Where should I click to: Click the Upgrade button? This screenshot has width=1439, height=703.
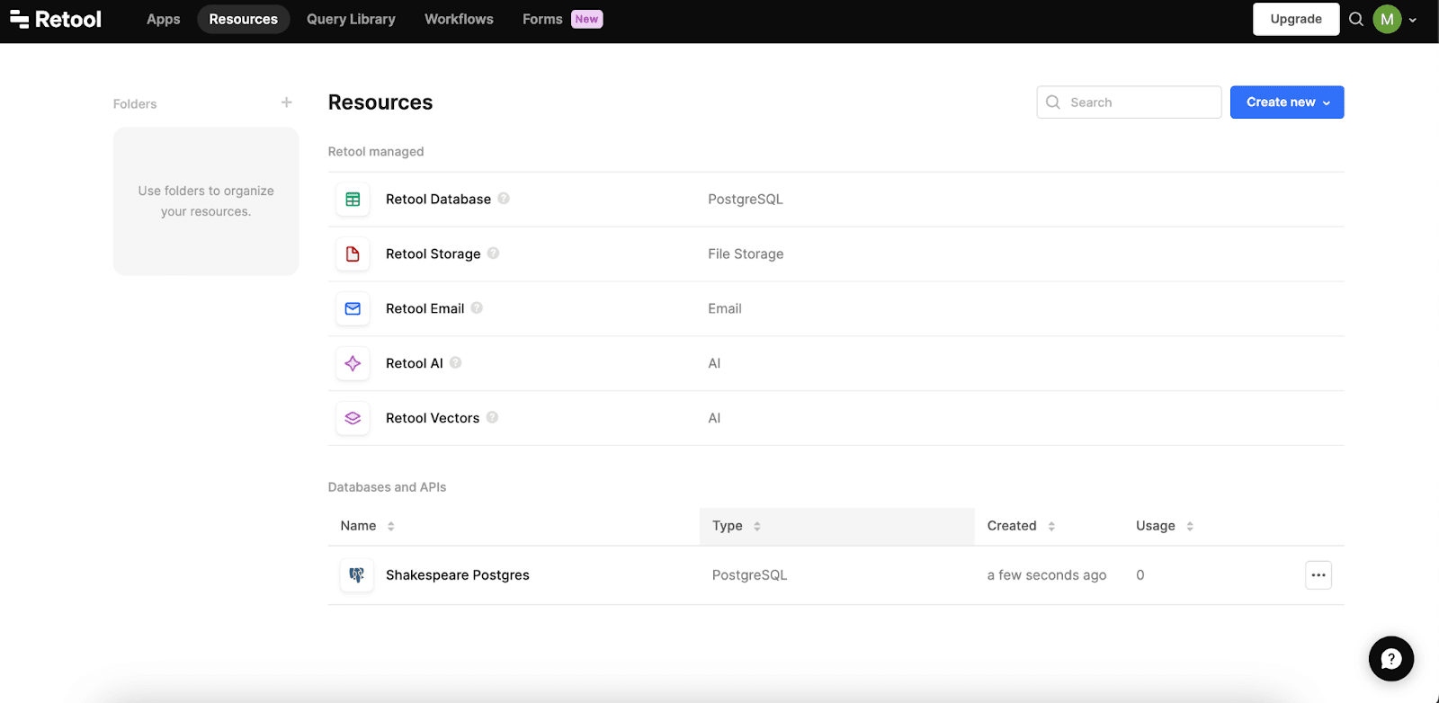tap(1295, 19)
